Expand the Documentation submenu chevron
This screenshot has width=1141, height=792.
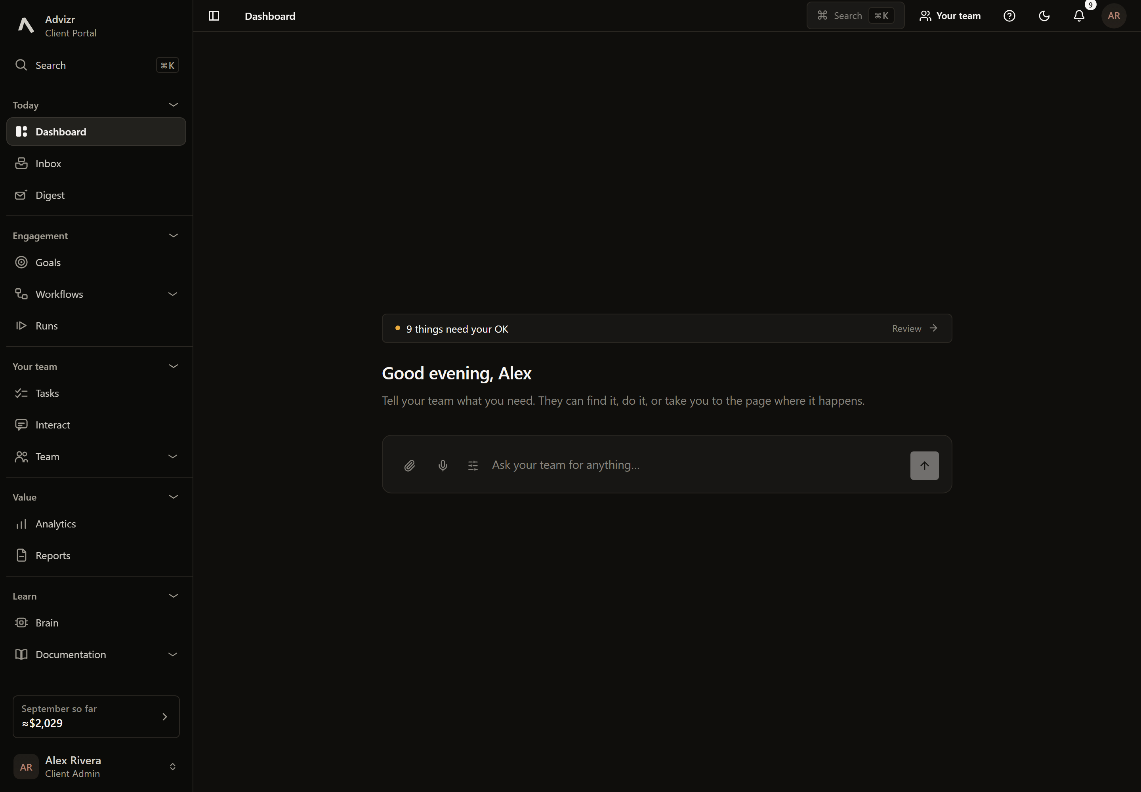click(x=173, y=655)
